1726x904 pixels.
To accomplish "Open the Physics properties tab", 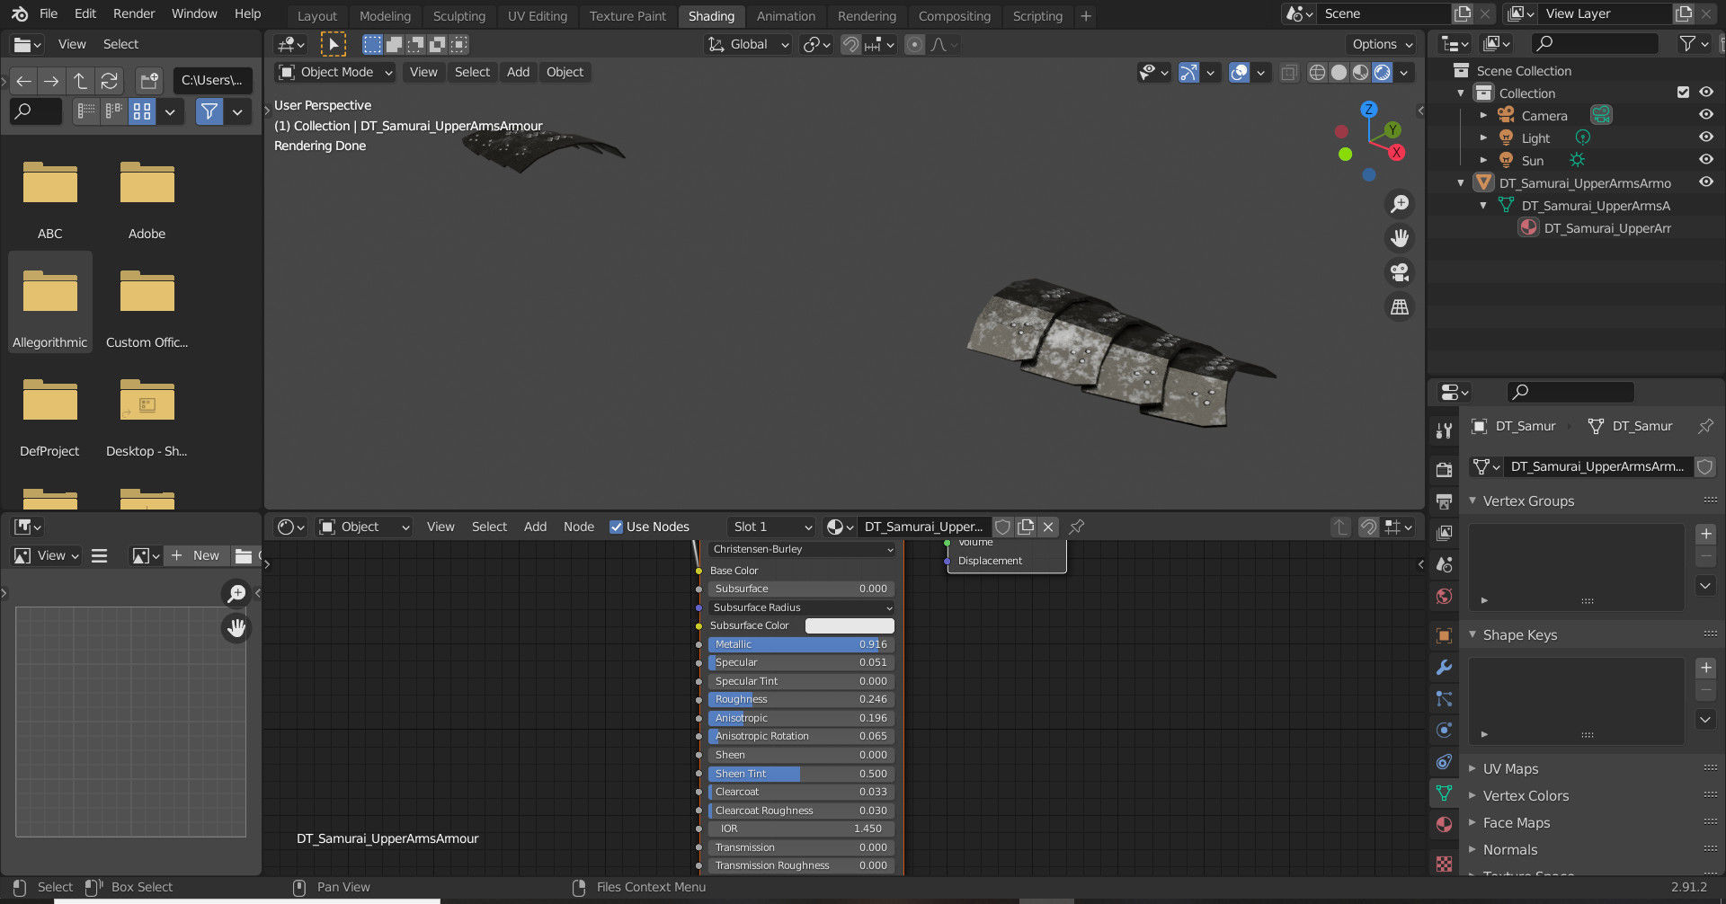I will [1444, 731].
